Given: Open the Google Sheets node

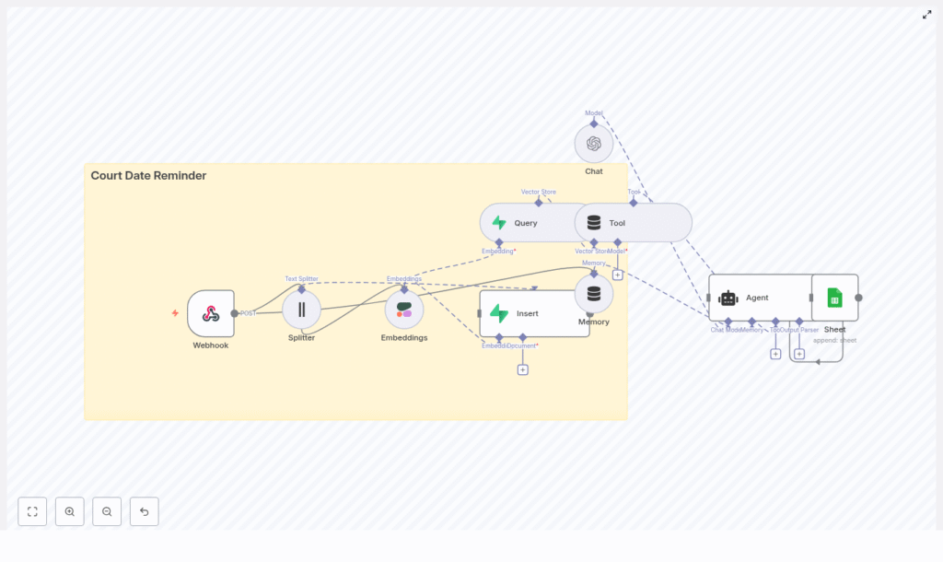Looking at the screenshot, I should click(833, 297).
